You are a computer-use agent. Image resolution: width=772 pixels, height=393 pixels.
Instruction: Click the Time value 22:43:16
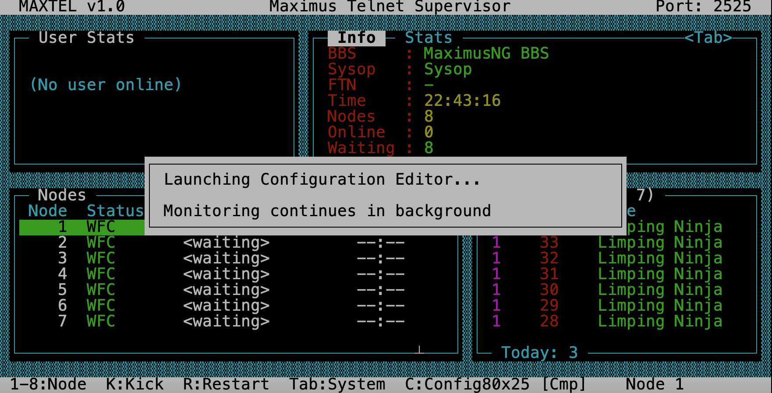pos(462,101)
